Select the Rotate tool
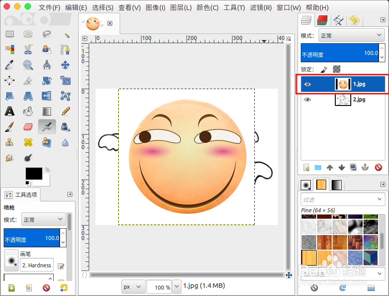Screen dimensions: 389x296 coord(47,80)
